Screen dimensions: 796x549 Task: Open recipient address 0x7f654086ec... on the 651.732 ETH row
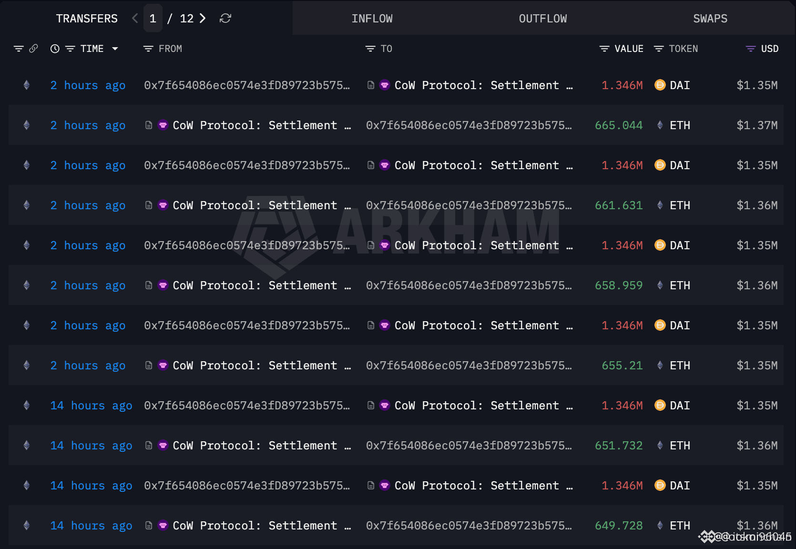(x=469, y=446)
